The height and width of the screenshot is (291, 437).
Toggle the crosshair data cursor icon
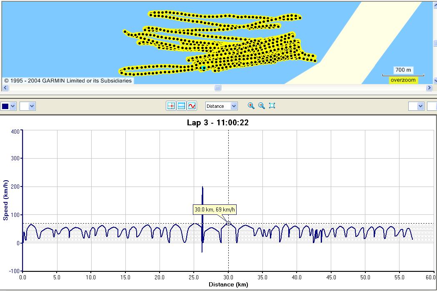click(171, 106)
